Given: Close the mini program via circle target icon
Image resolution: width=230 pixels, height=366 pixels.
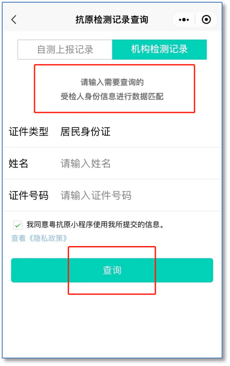Looking at the screenshot, I should click(x=206, y=19).
